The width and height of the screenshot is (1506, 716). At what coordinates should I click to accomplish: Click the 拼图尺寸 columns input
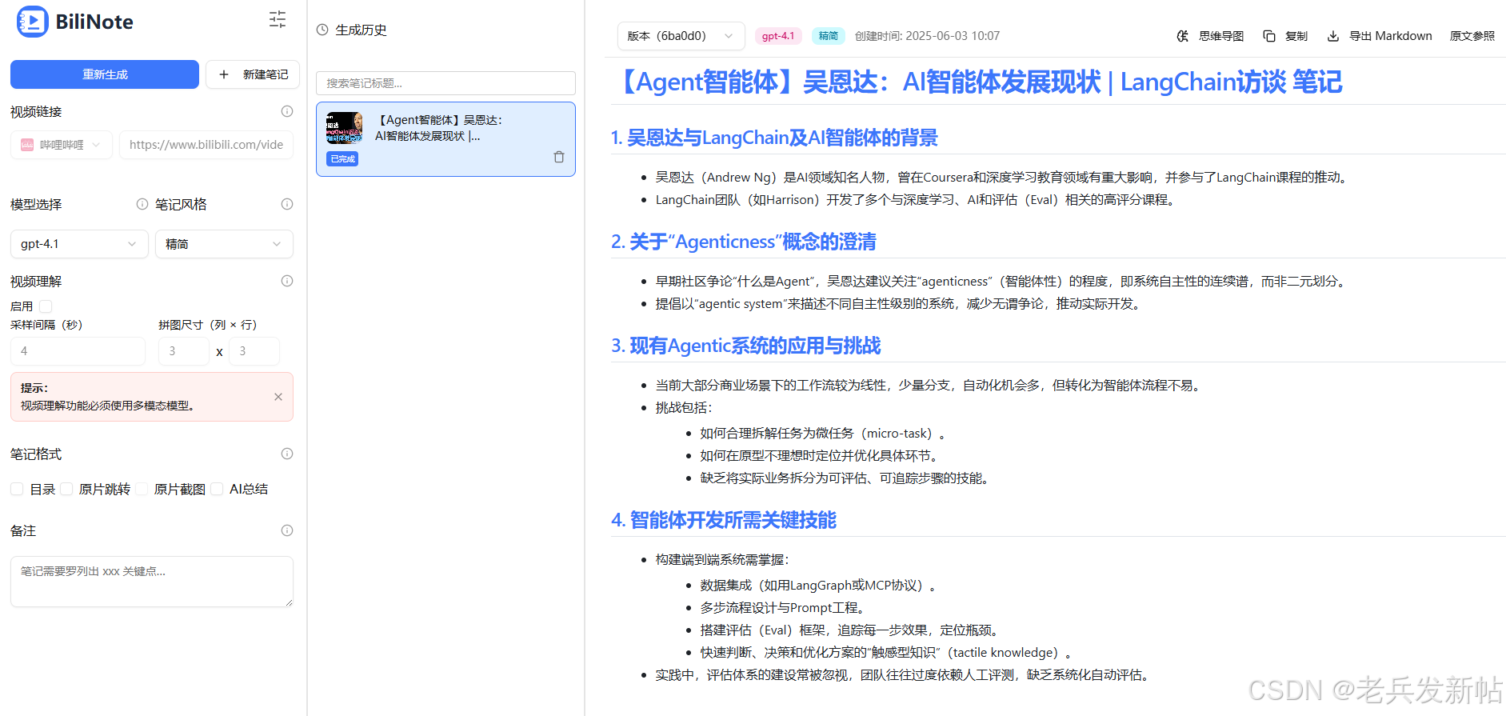click(x=184, y=351)
